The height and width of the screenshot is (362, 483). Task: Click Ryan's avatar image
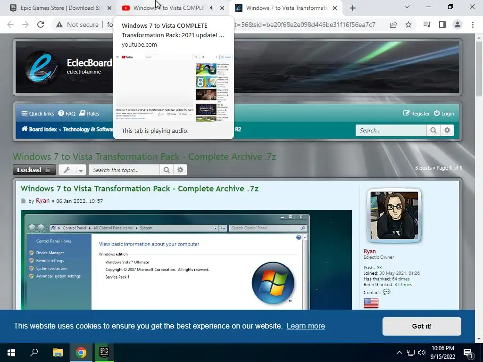394,215
